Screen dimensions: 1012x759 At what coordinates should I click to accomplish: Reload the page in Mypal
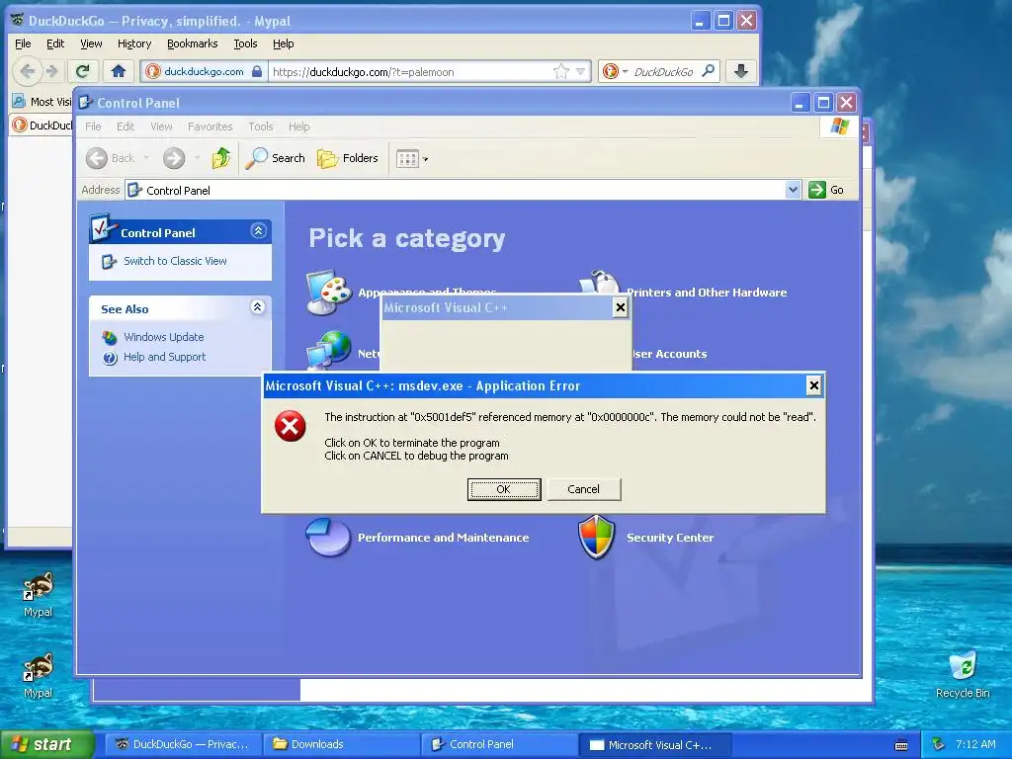pyautogui.click(x=82, y=71)
